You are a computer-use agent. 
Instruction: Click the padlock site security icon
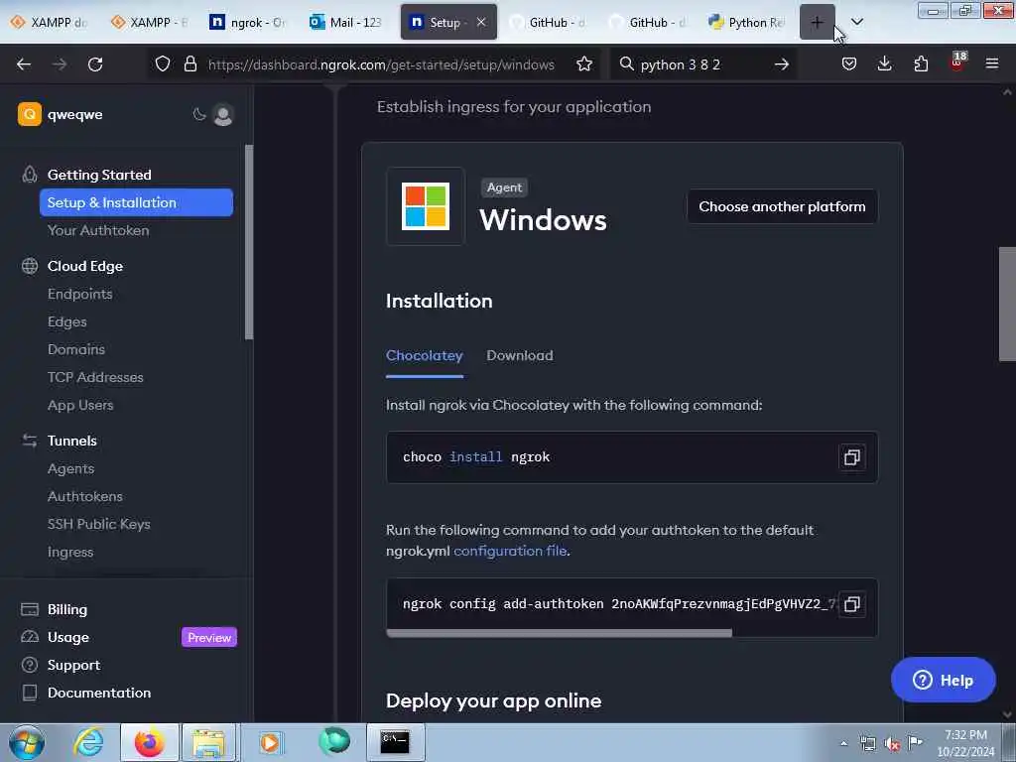click(190, 64)
